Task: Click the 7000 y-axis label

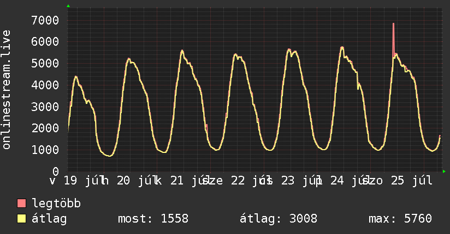Action: (45, 20)
